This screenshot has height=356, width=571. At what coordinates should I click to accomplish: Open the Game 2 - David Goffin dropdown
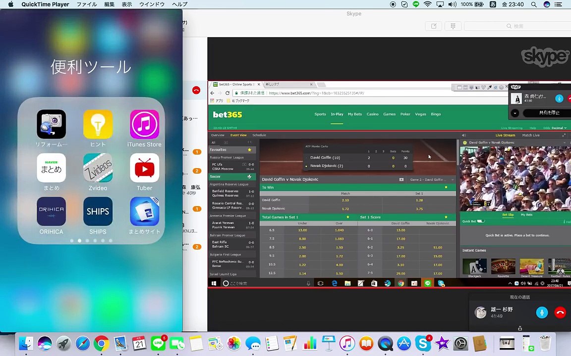tap(432, 179)
